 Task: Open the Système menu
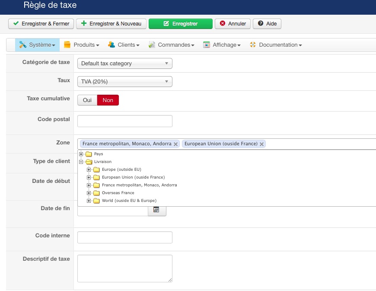pyautogui.click(x=37, y=45)
